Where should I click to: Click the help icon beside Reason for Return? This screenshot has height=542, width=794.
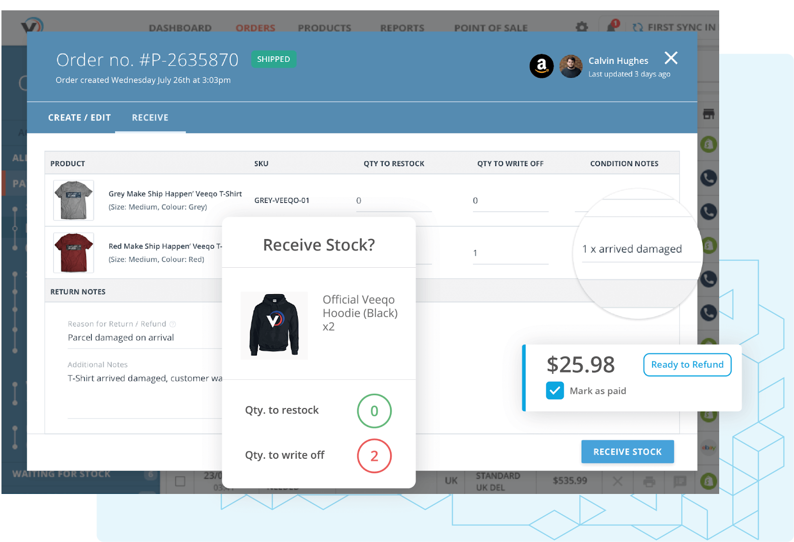pyautogui.click(x=173, y=324)
